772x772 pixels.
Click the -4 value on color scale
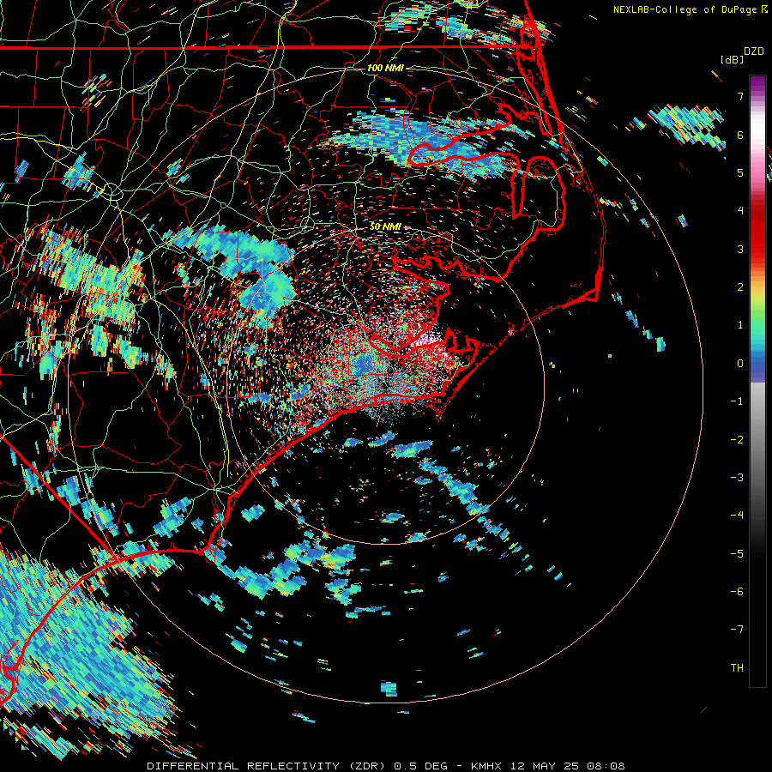tap(737, 515)
